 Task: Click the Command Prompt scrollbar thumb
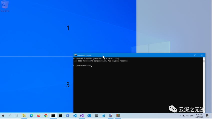click(204, 61)
